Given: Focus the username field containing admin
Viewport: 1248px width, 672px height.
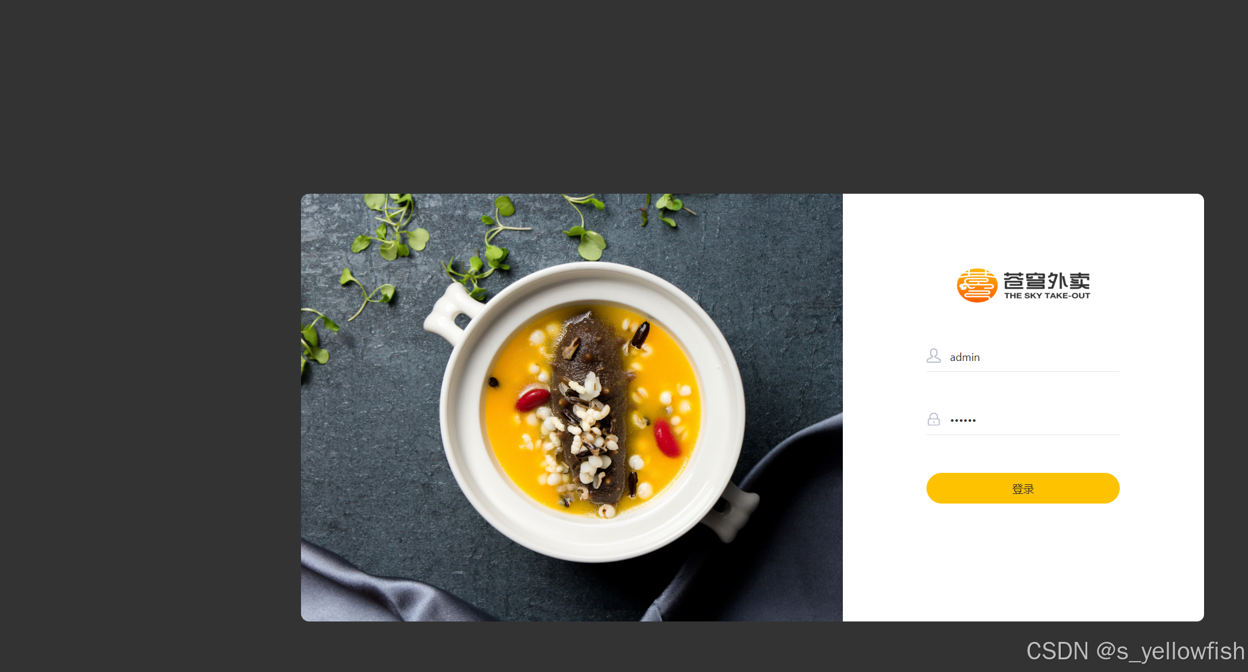Looking at the screenshot, I should coord(1023,357).
